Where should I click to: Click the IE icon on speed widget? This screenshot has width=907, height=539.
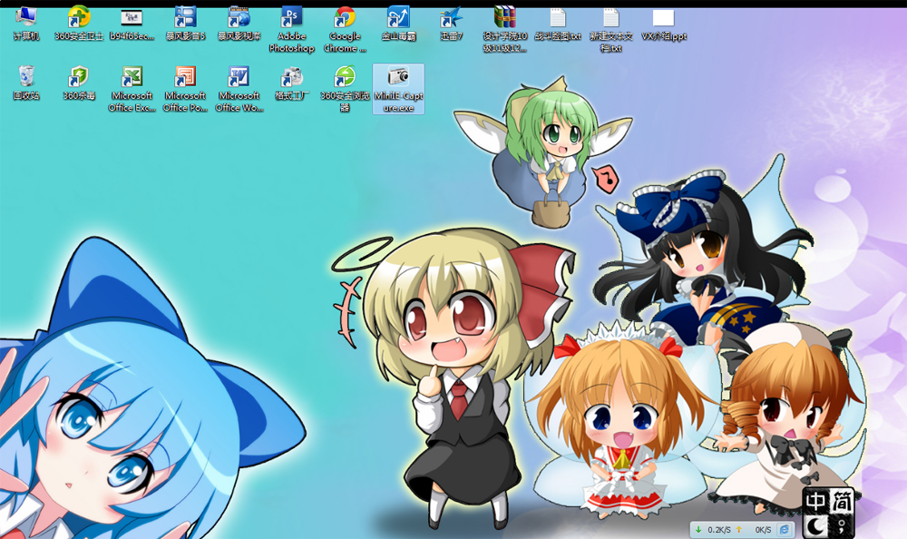(785, 529)
